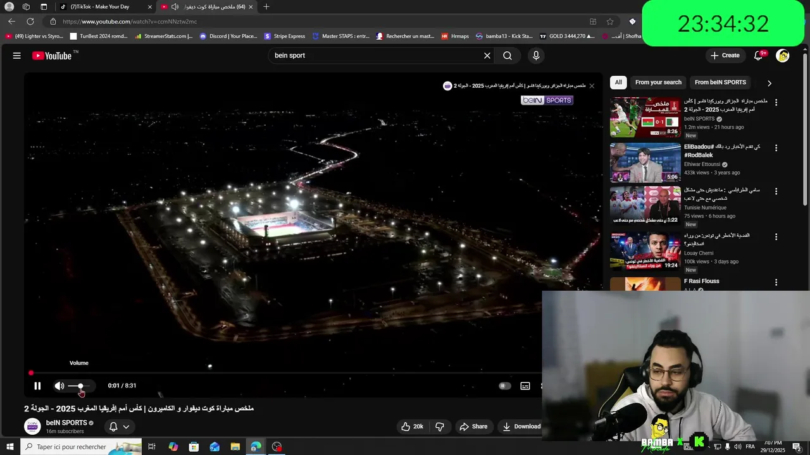Close the video info card overlay
The image size is (810, 455).
592,86
